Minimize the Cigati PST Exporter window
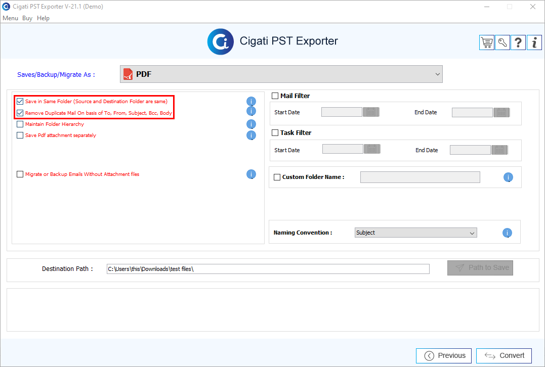The image size is (545, 367). (487, 7)
